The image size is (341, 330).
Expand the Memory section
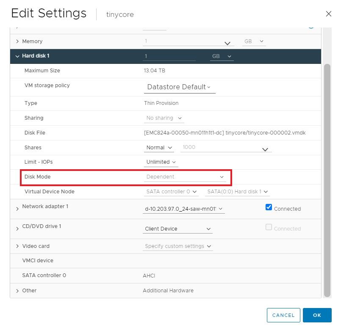17,41
